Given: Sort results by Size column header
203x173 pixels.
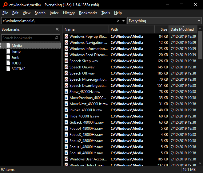Looking at the screenshot, I should (162, 29).
